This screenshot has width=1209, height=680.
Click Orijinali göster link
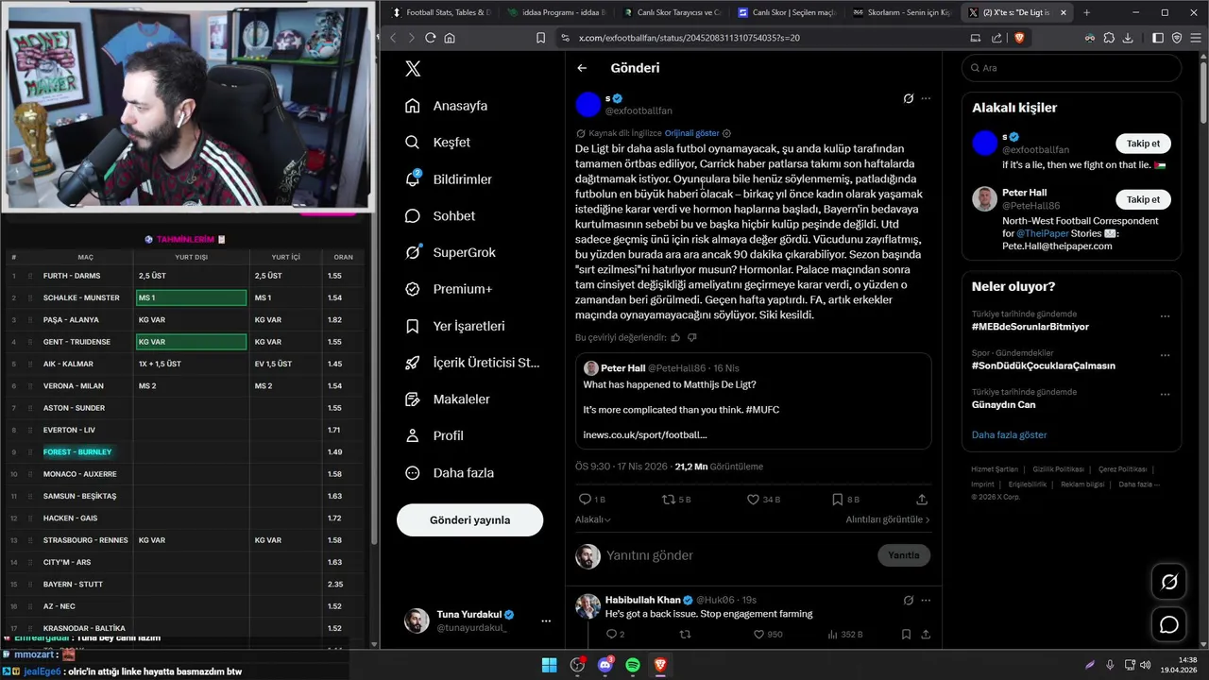point(691,133)
